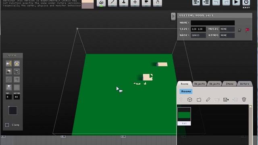Toggle the faded terrain view icon

[9, 79]
